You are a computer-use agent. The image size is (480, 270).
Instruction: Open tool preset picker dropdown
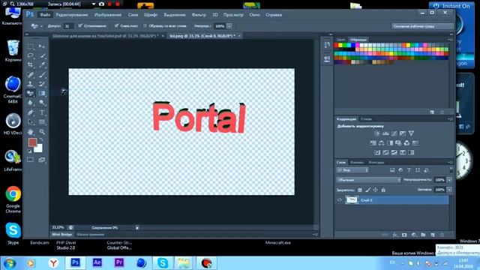41,26
